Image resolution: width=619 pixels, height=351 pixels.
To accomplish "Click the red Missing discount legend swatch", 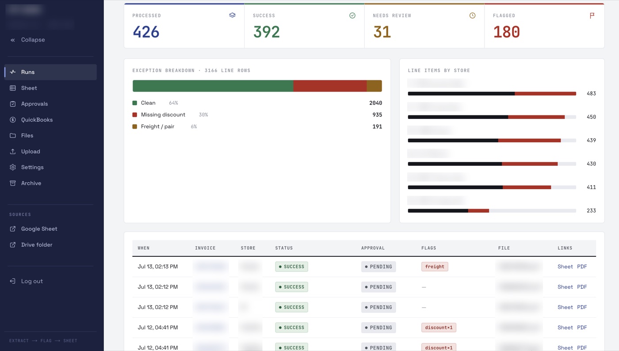I will 135,115.
